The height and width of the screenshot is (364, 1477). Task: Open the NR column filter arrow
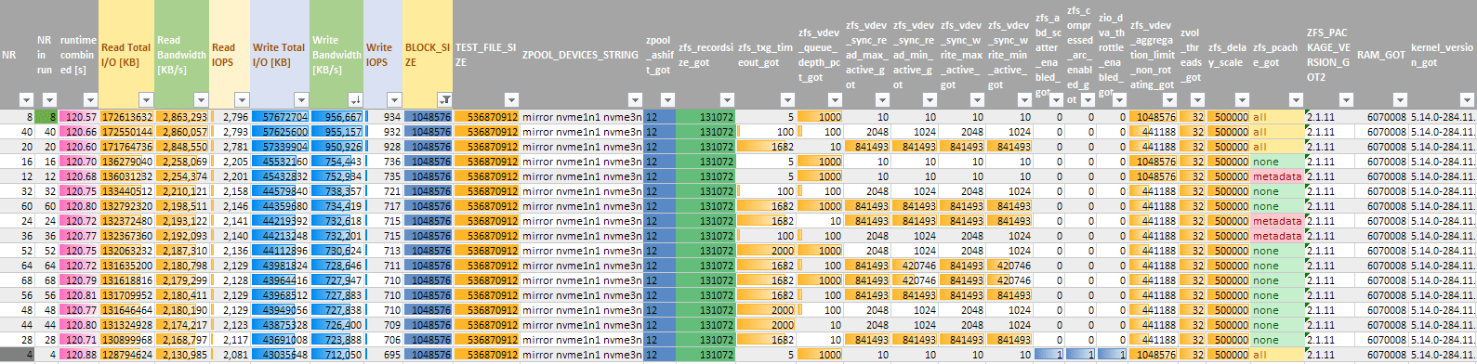(x=27, y=99)
